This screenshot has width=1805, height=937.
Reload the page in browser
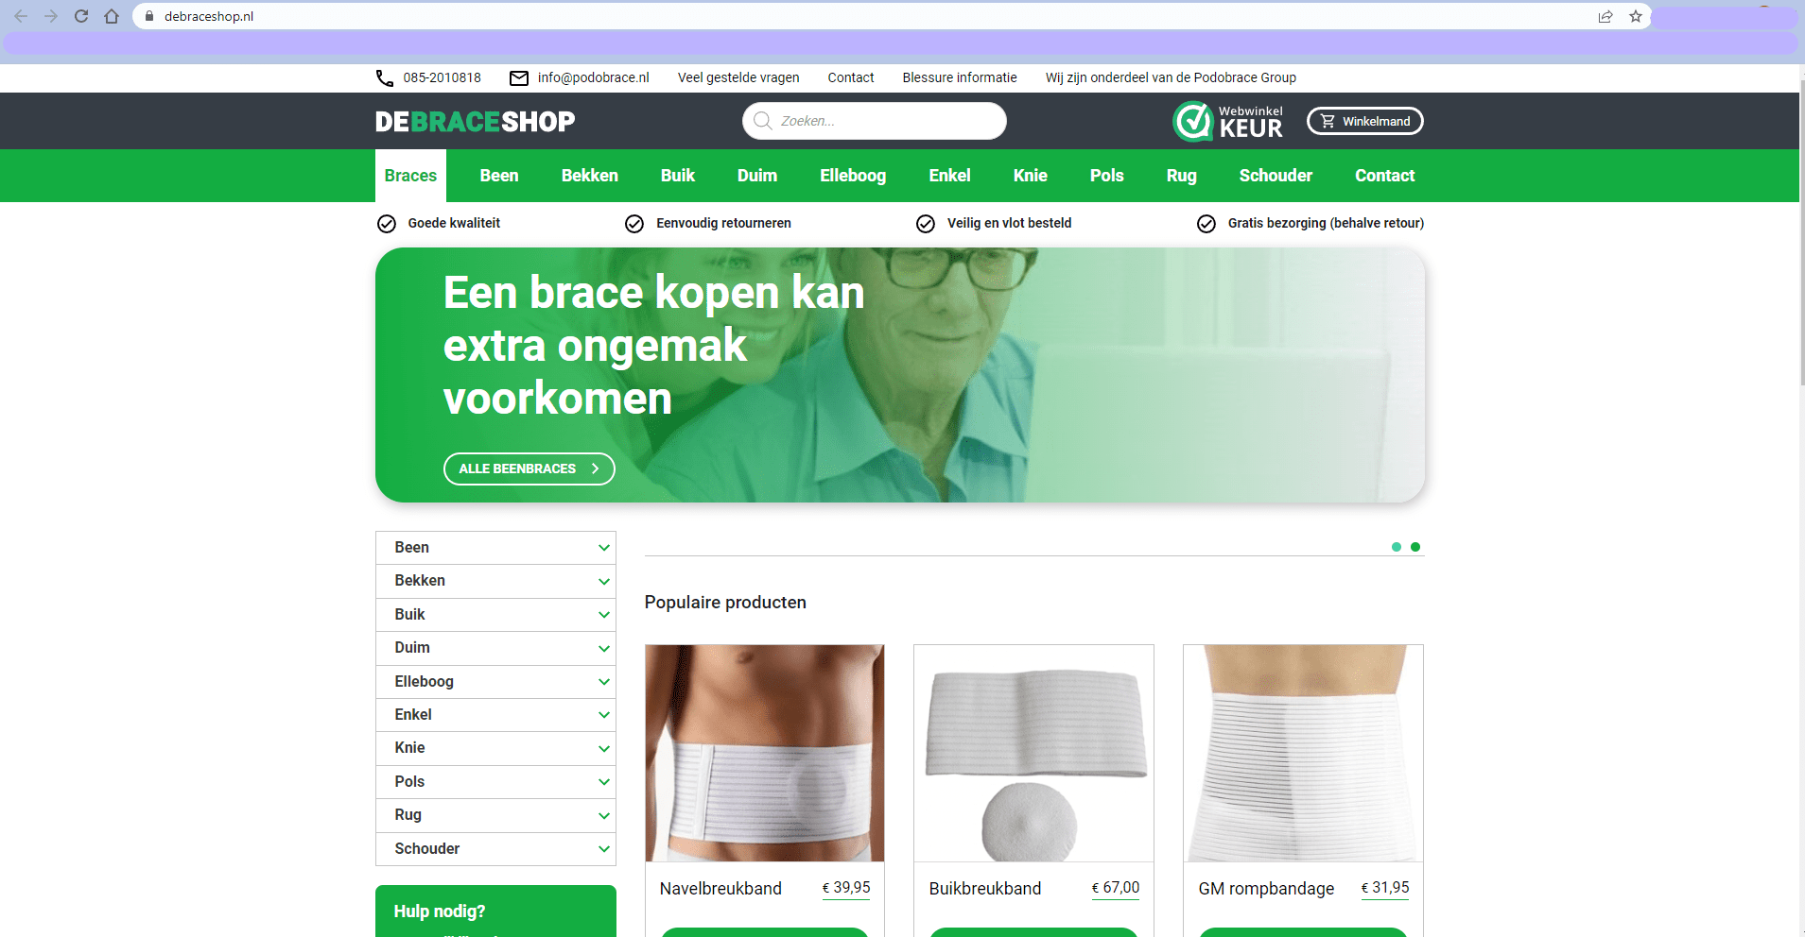pos(81,16)
